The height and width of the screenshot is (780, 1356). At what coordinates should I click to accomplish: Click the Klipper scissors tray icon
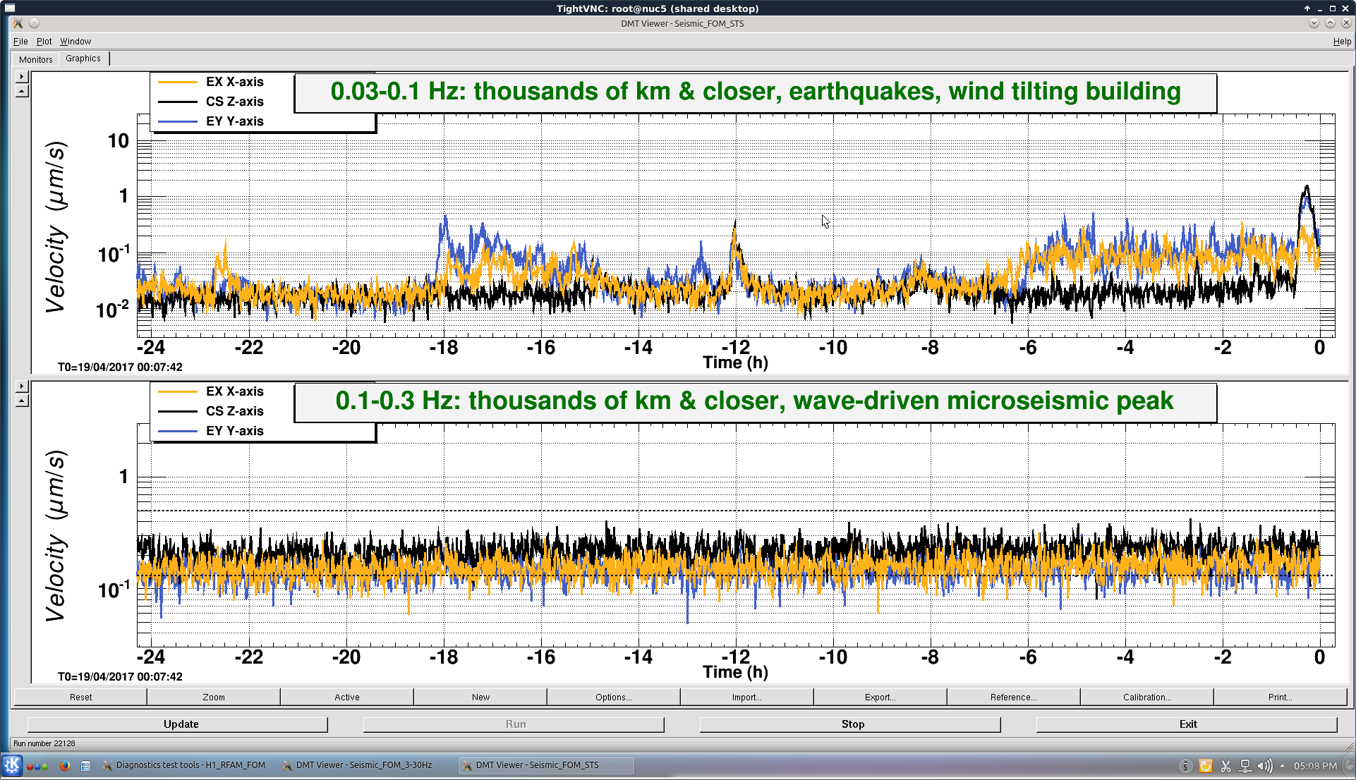tap(1225, 765)
